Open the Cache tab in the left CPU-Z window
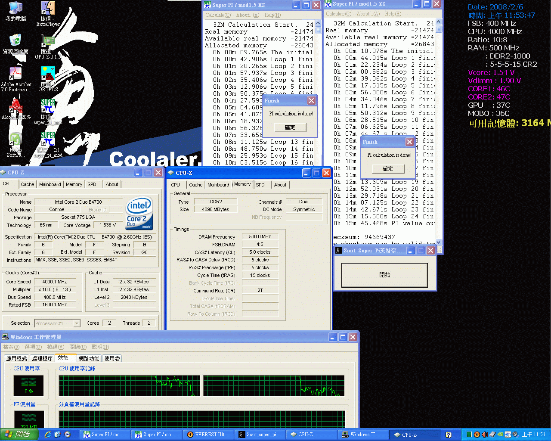551x441 pixels. click(x=27, y=184)
